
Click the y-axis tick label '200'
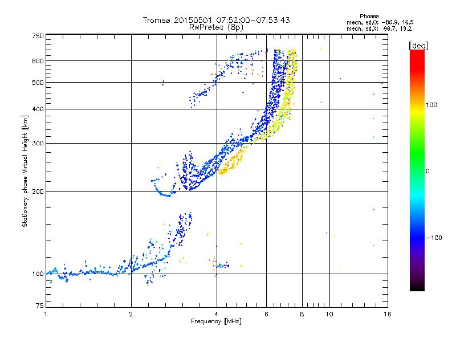[38, 192]
